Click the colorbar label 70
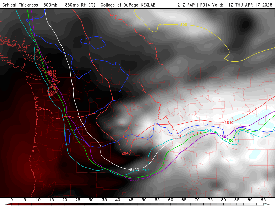275x206 pixels. (x=197, y=200)
